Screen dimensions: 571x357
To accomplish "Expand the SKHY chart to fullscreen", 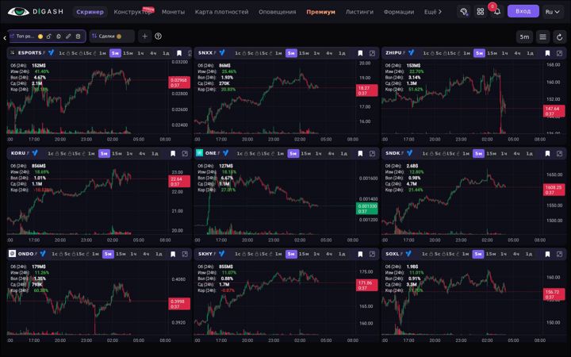I will tap(372, 255).
